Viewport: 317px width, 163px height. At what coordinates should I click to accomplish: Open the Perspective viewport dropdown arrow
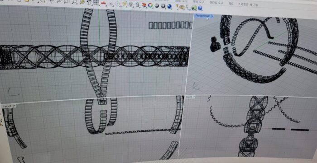click(x=212, y=16)
